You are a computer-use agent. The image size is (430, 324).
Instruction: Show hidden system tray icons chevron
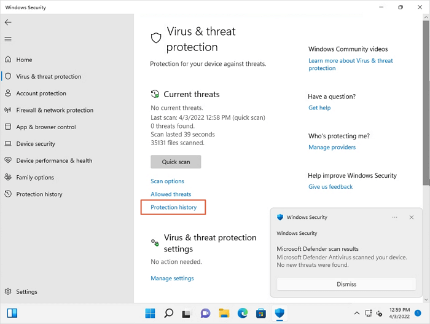pyautogui.click(x=356, y=313)
